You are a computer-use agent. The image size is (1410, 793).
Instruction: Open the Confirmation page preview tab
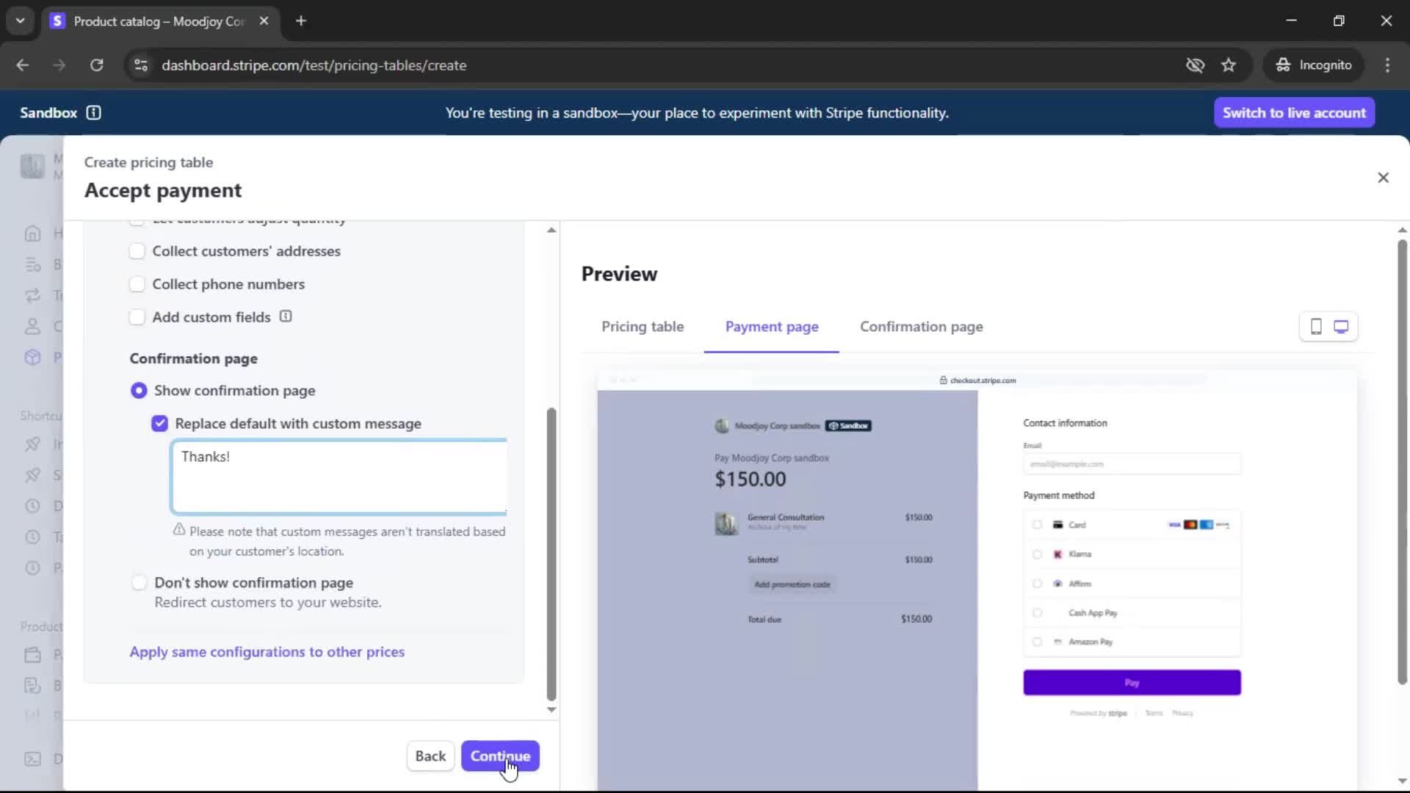[x=921, y=327]
